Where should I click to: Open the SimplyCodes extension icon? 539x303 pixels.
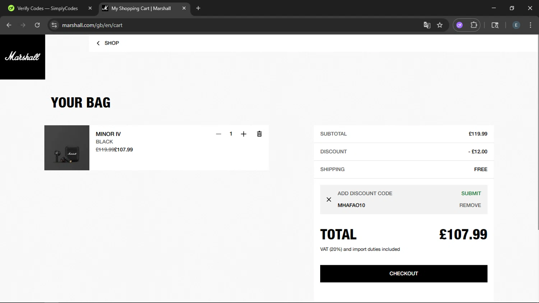coord(460,25)
